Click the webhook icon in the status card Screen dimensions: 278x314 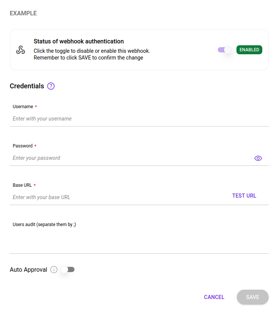(x=20, y=49)
